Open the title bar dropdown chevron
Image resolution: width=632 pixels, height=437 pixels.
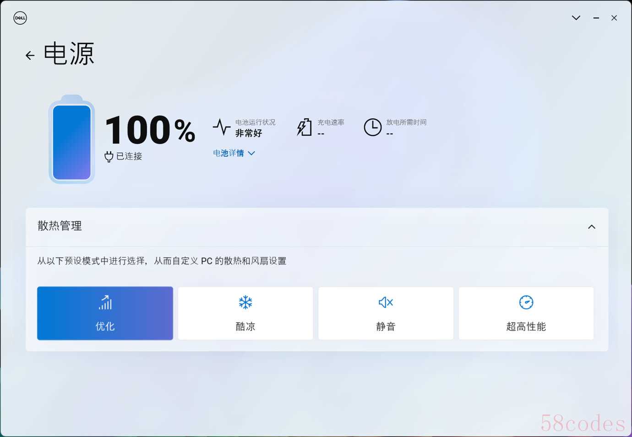pyautogui.click(x=576, y=18)
